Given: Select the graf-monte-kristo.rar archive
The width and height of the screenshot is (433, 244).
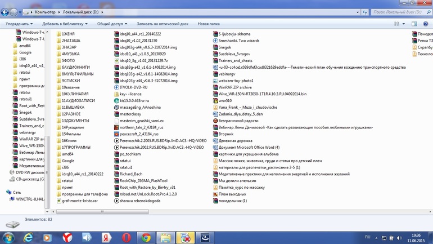Looking at the screenshot, I should (x=79, y=201).
